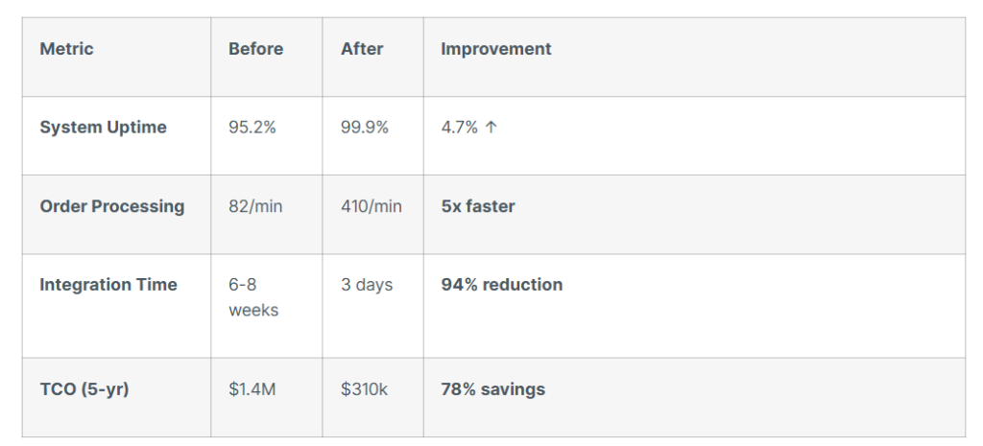This screenshot has height=446, width=983.
Task: Click the Before column header
Action: point(255,49)
